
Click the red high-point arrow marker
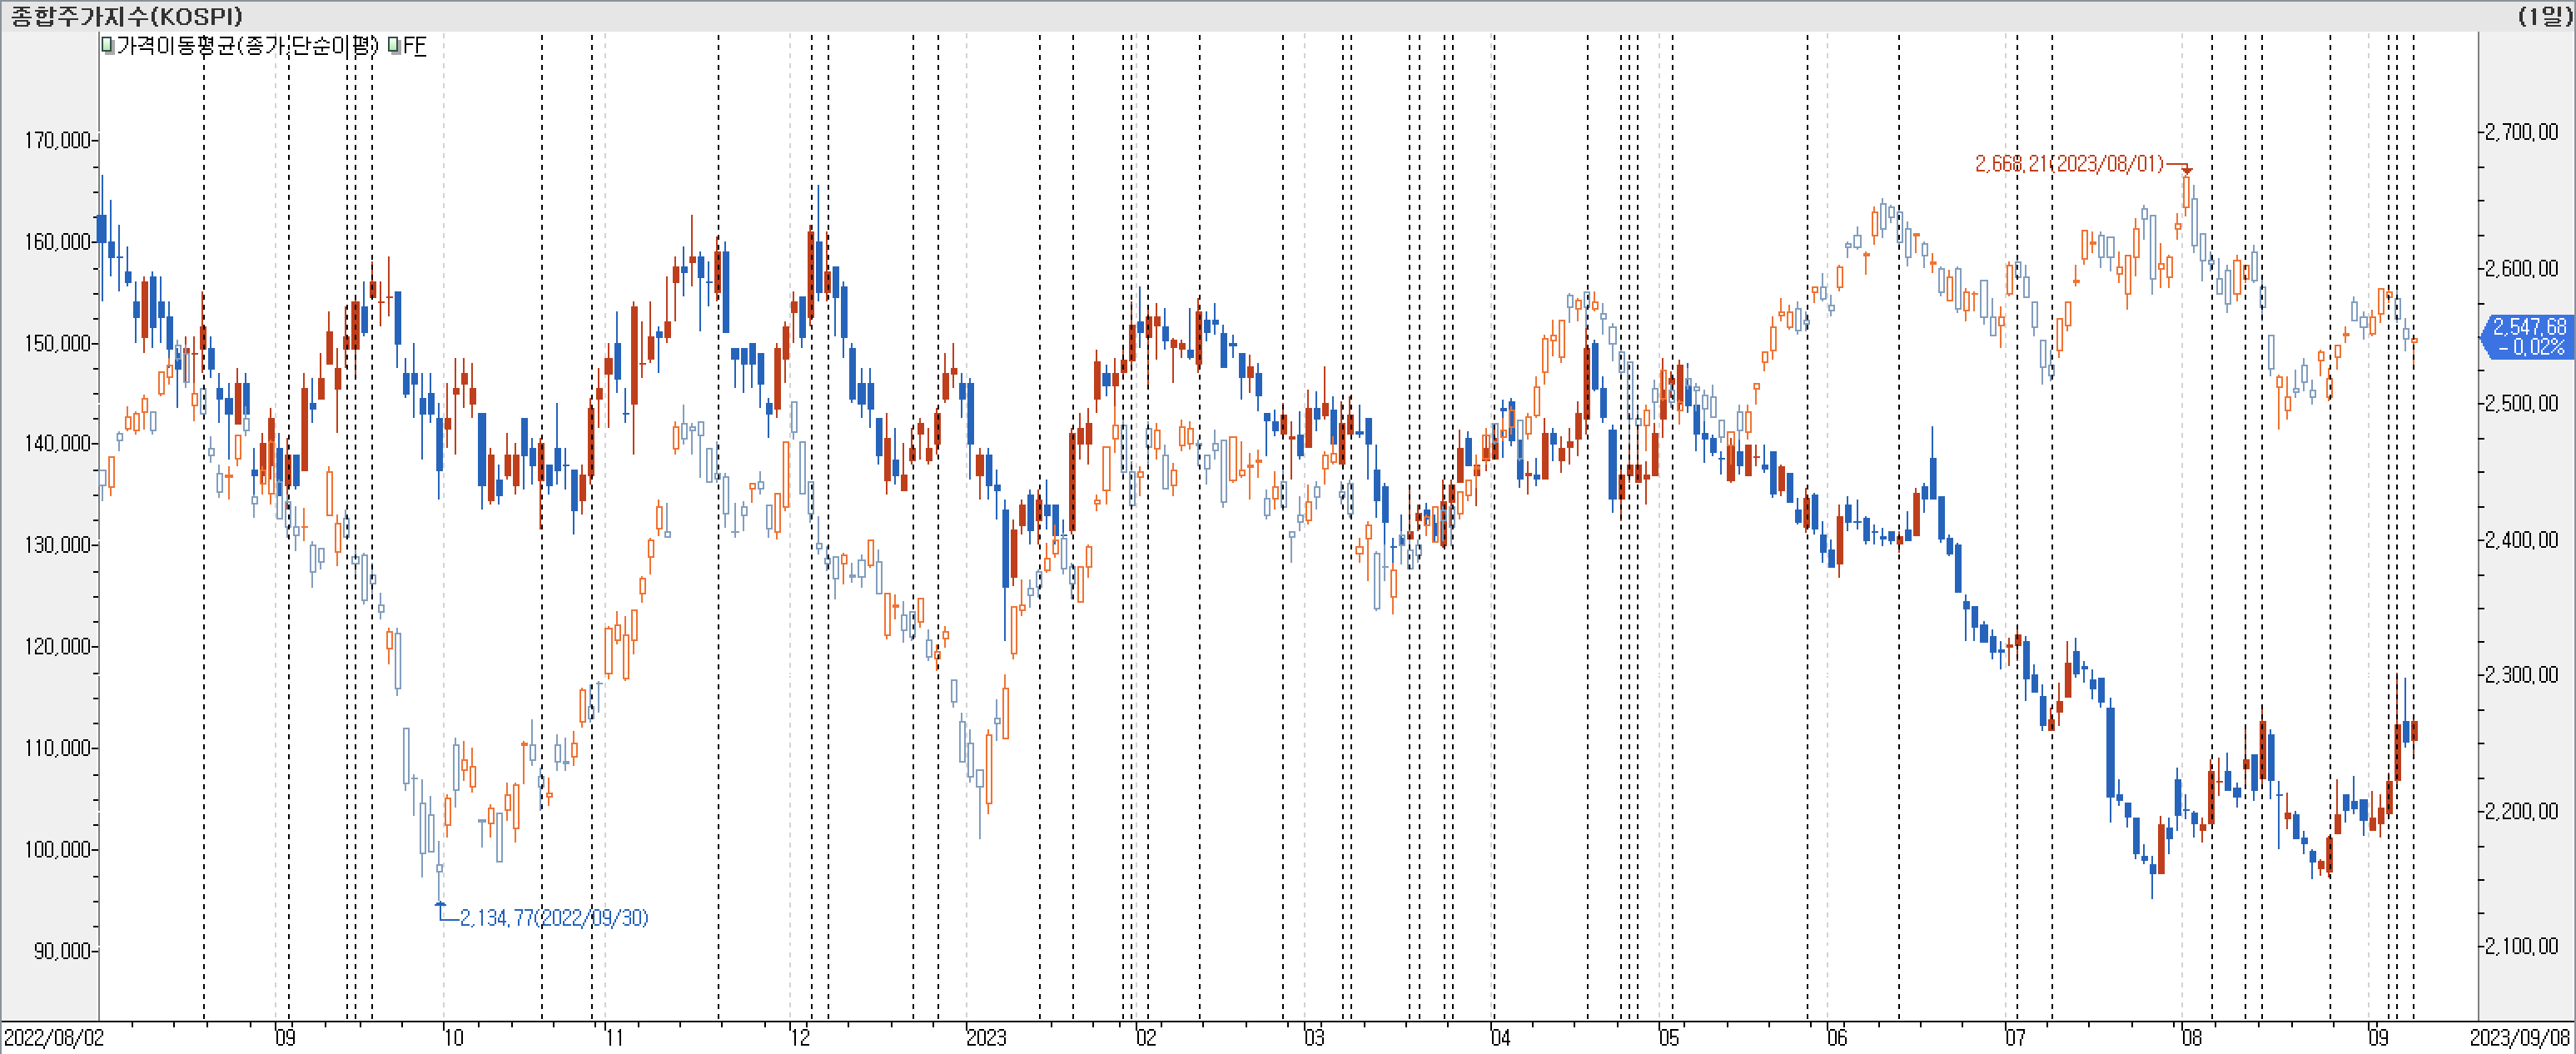pyautogui.click(x=2186, y=170)
